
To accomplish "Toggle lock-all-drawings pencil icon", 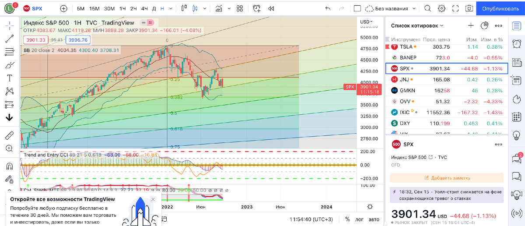I will [x=9, y=179].
